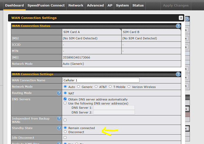Close the WAN Connection Settings dialog
Screen dimensions: 204x144
click(x=181, y=18)
